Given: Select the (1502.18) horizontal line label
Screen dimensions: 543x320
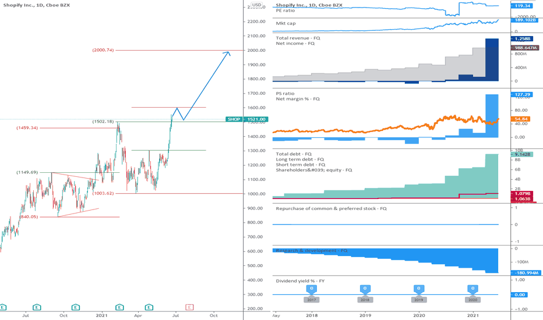Looking at the screenshot, I should pyautogui.click(x=103, y=122).
